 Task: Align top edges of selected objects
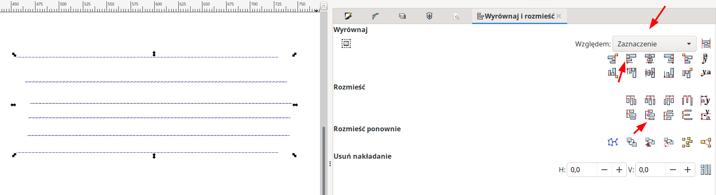631,73
